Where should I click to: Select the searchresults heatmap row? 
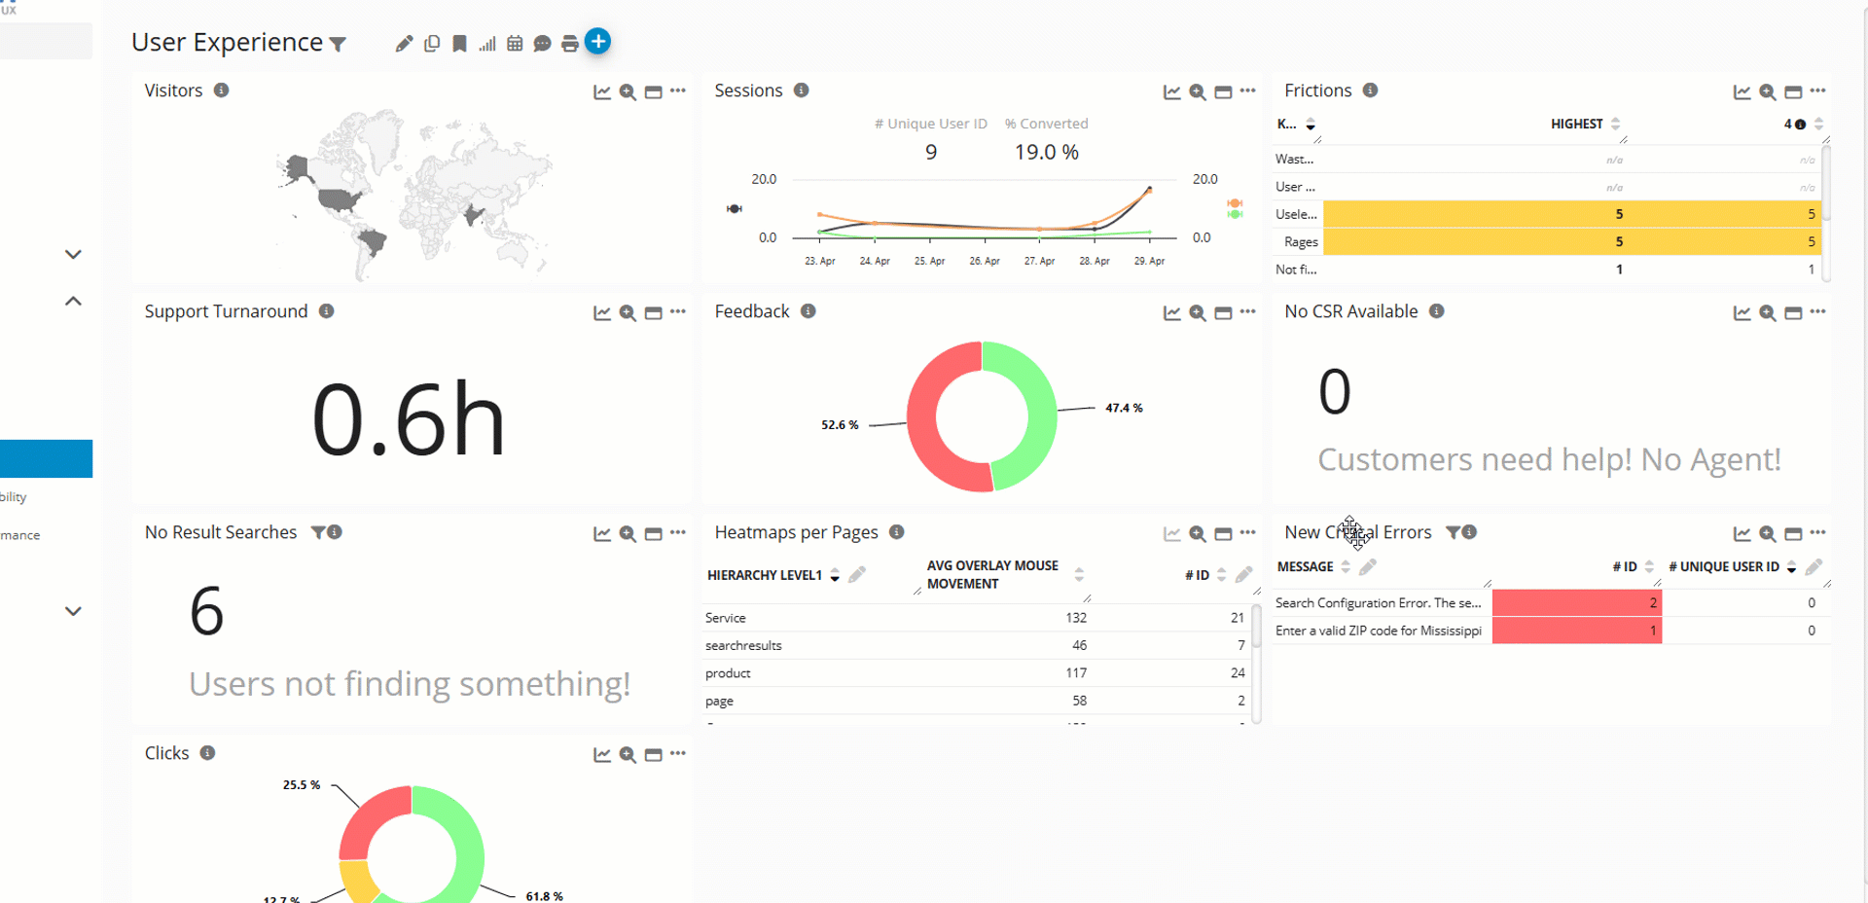(x=976, y=645)
